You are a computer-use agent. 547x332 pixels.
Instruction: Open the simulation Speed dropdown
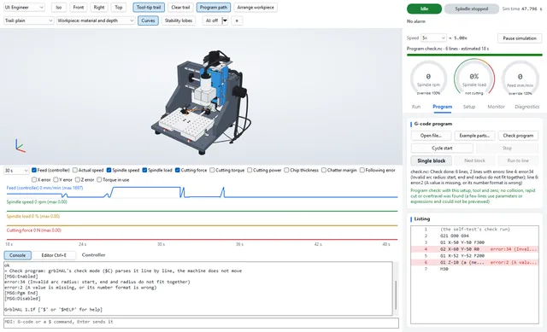coord(433,38)
